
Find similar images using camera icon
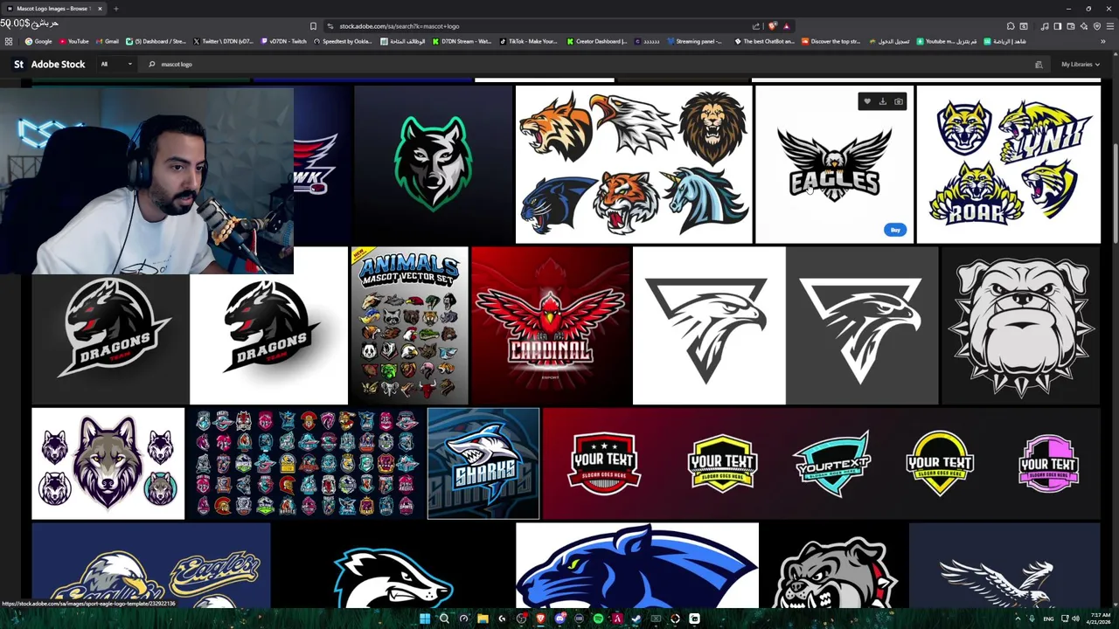[x=899, y=101]
